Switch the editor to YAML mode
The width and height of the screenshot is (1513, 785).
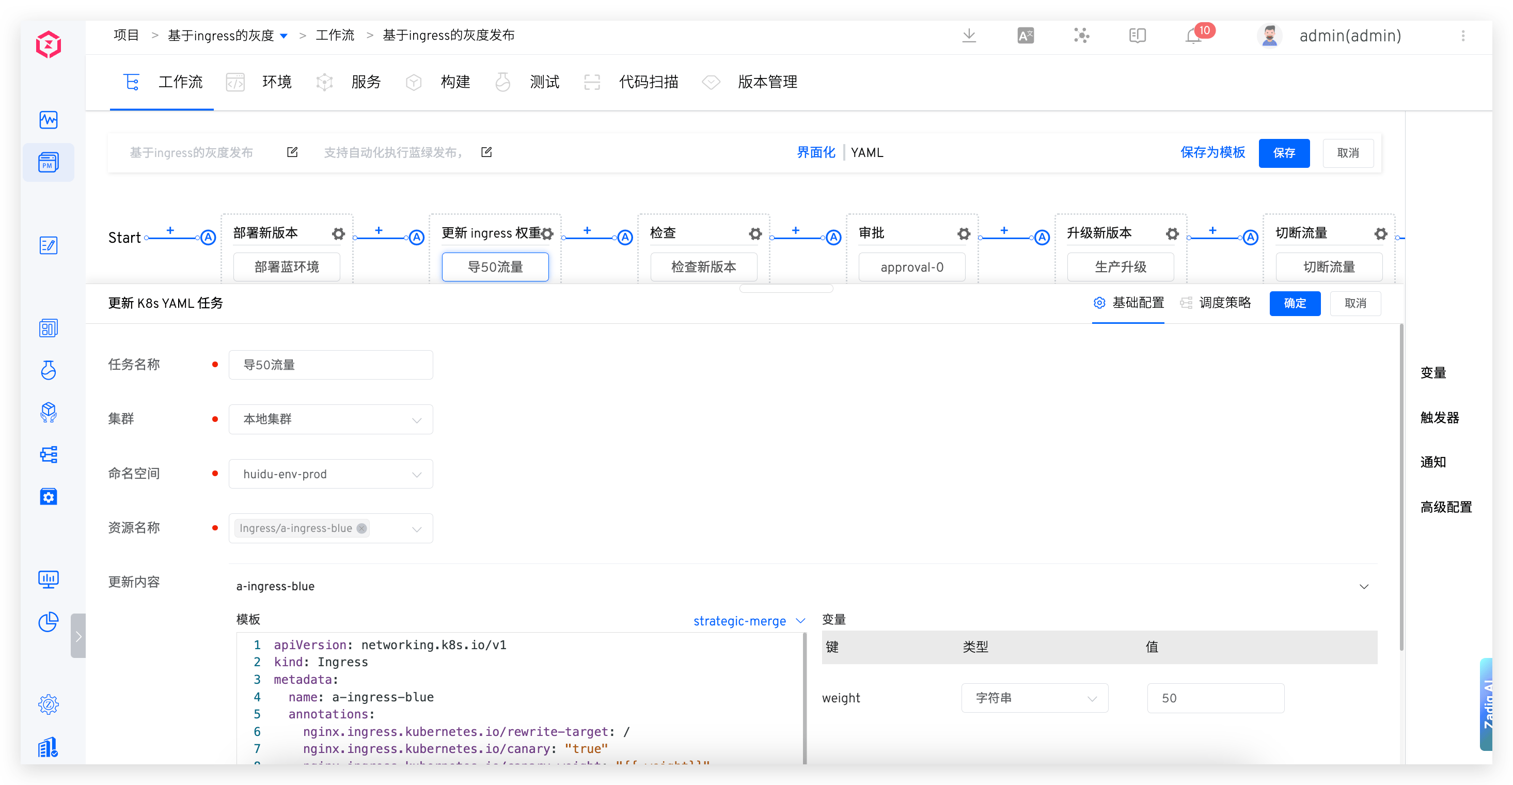point(868,152)
